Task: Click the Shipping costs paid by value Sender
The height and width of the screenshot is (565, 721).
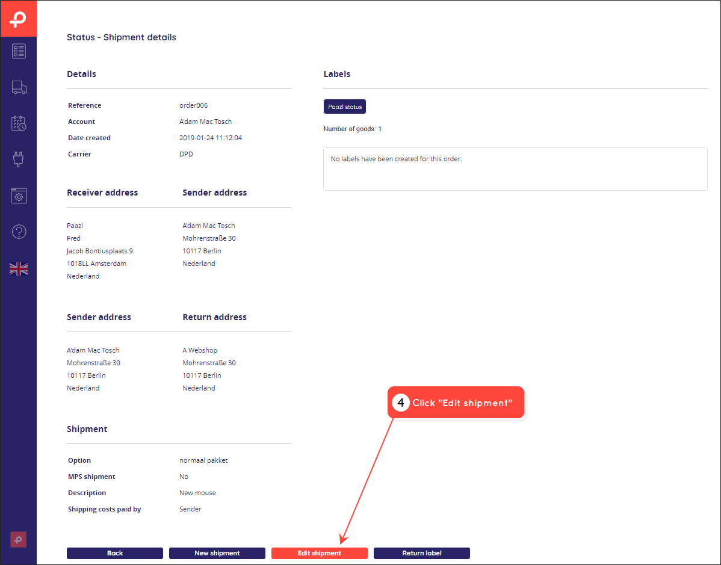Action: click(x=190, y=509)
